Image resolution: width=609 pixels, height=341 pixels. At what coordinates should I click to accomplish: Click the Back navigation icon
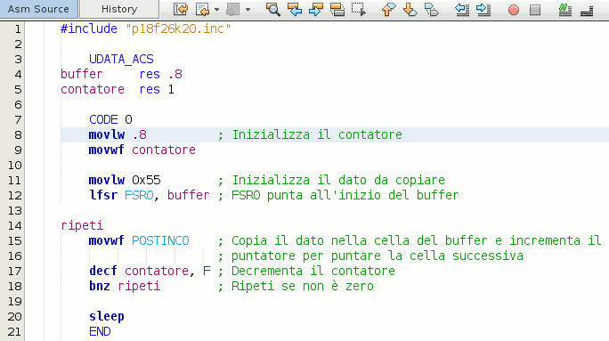(202, 9)
